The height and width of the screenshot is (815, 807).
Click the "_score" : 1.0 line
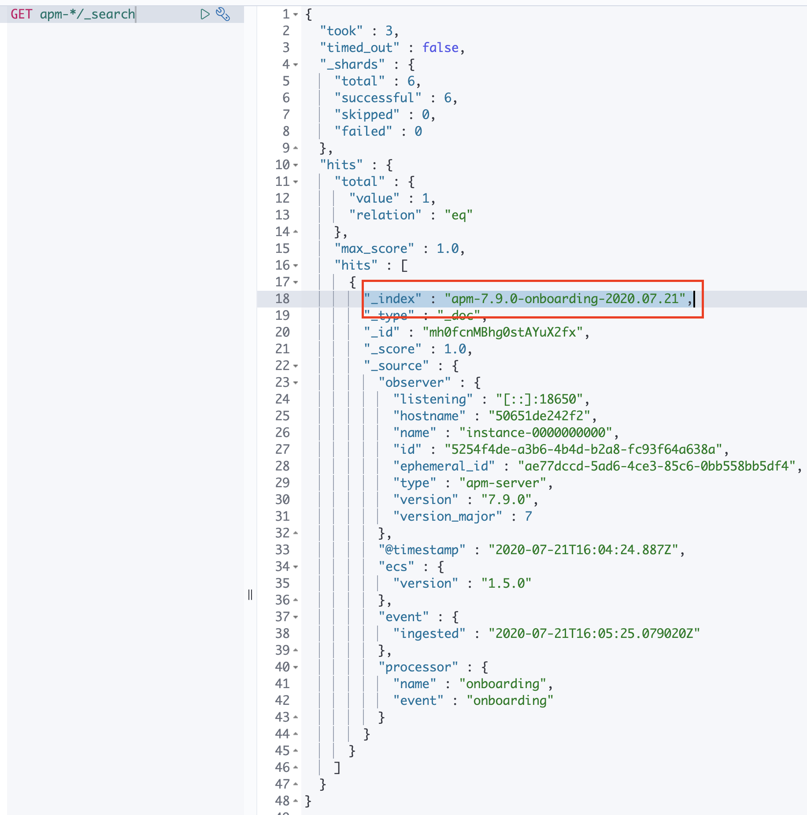click(x=418, y=349)
